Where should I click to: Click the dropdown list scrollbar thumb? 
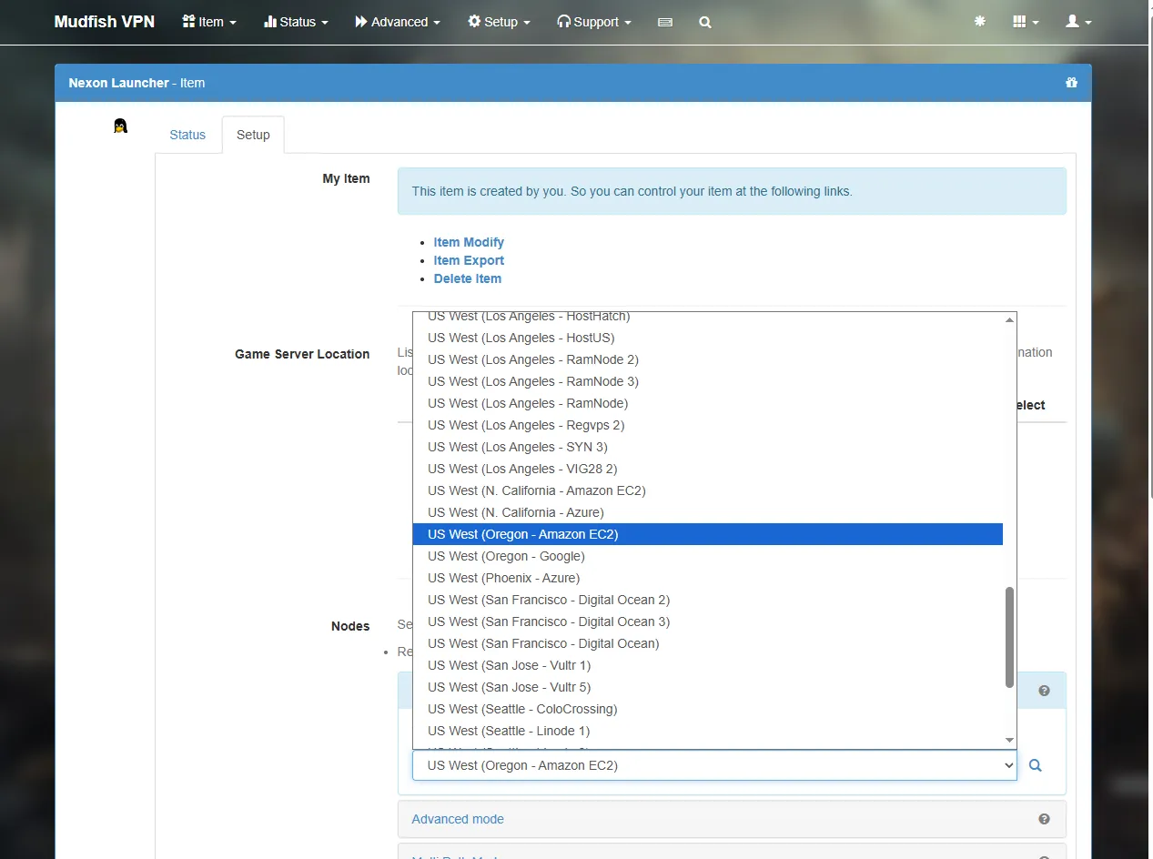(x=1009, y=637)
